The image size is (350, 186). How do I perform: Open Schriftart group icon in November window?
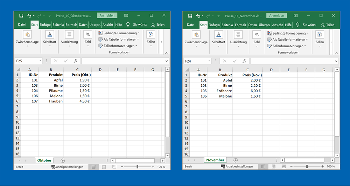[x=218, y=35]
